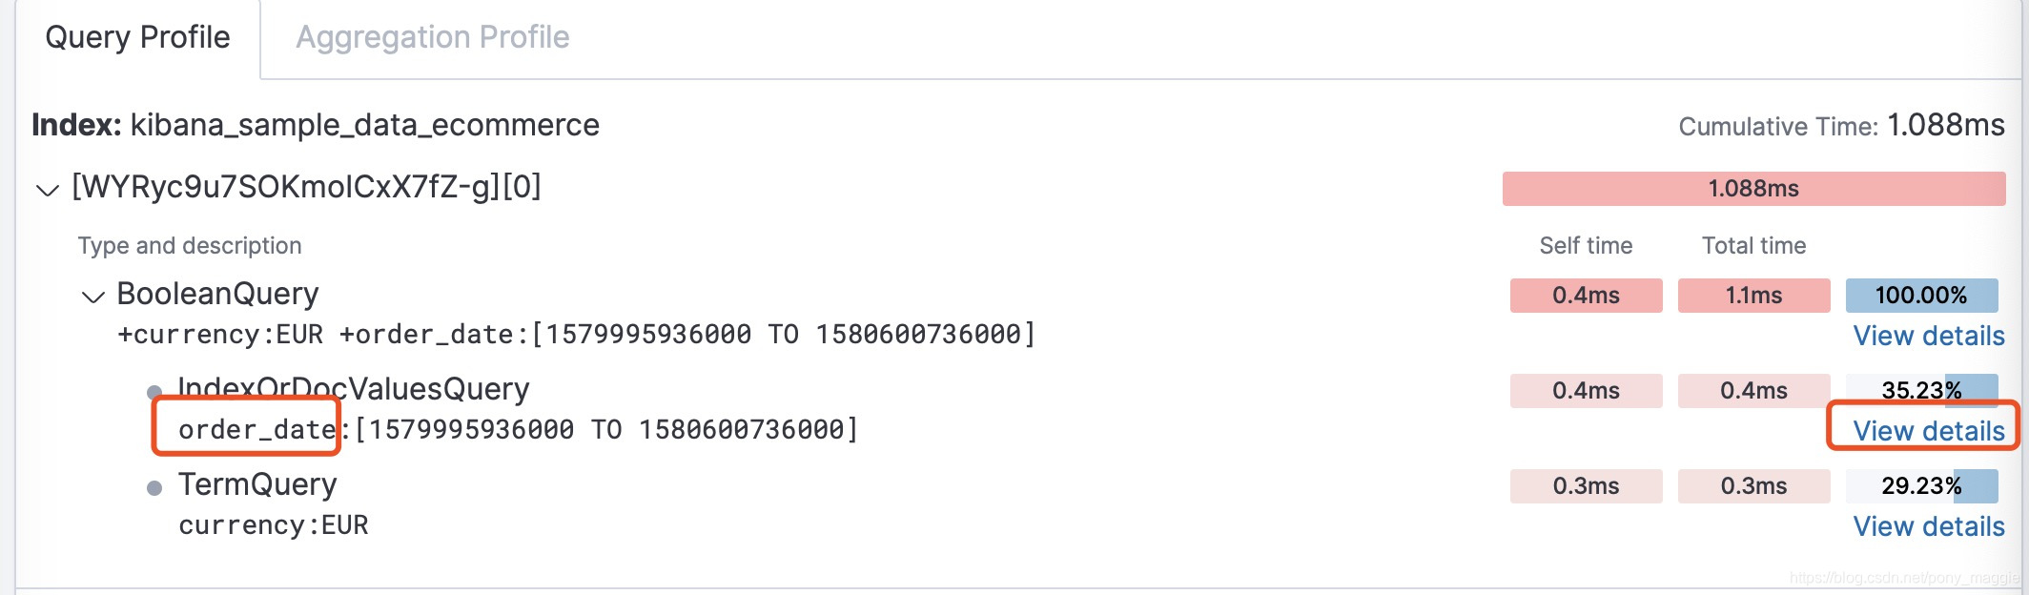Click the Self time column header
The width and height of the screenshot is (2029, 595).
click(1586, 245)
